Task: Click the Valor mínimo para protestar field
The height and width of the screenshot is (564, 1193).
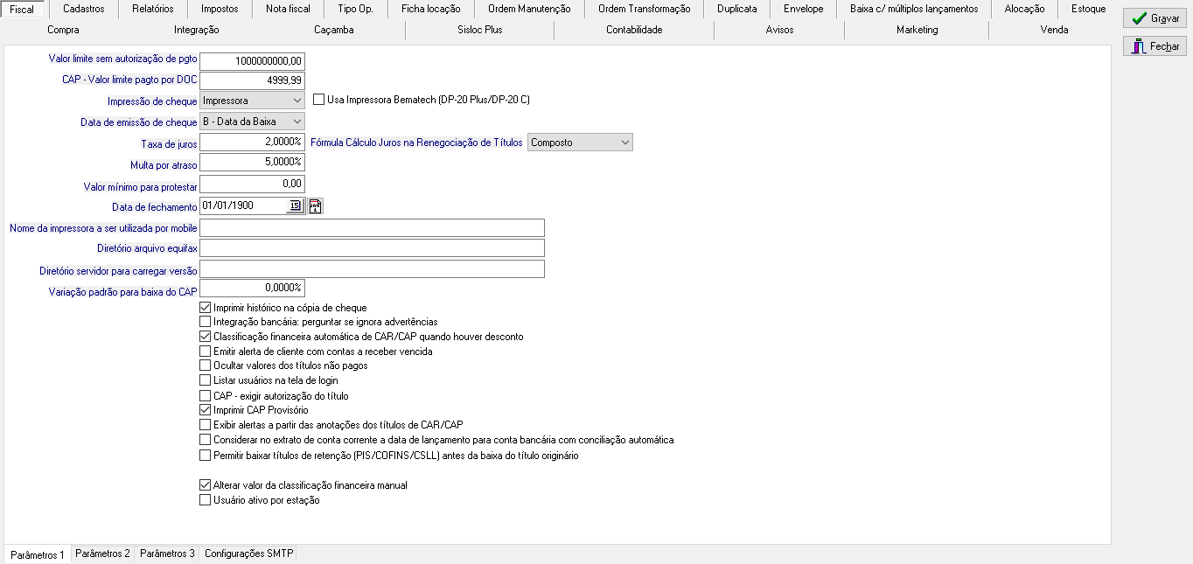Action: (252, 185)
